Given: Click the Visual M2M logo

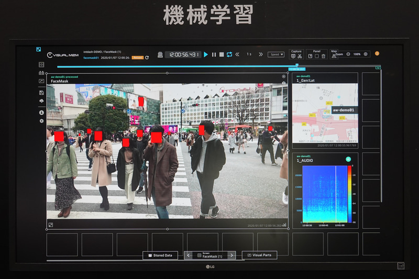Looking at the screenshot, I should pos(63,55).
